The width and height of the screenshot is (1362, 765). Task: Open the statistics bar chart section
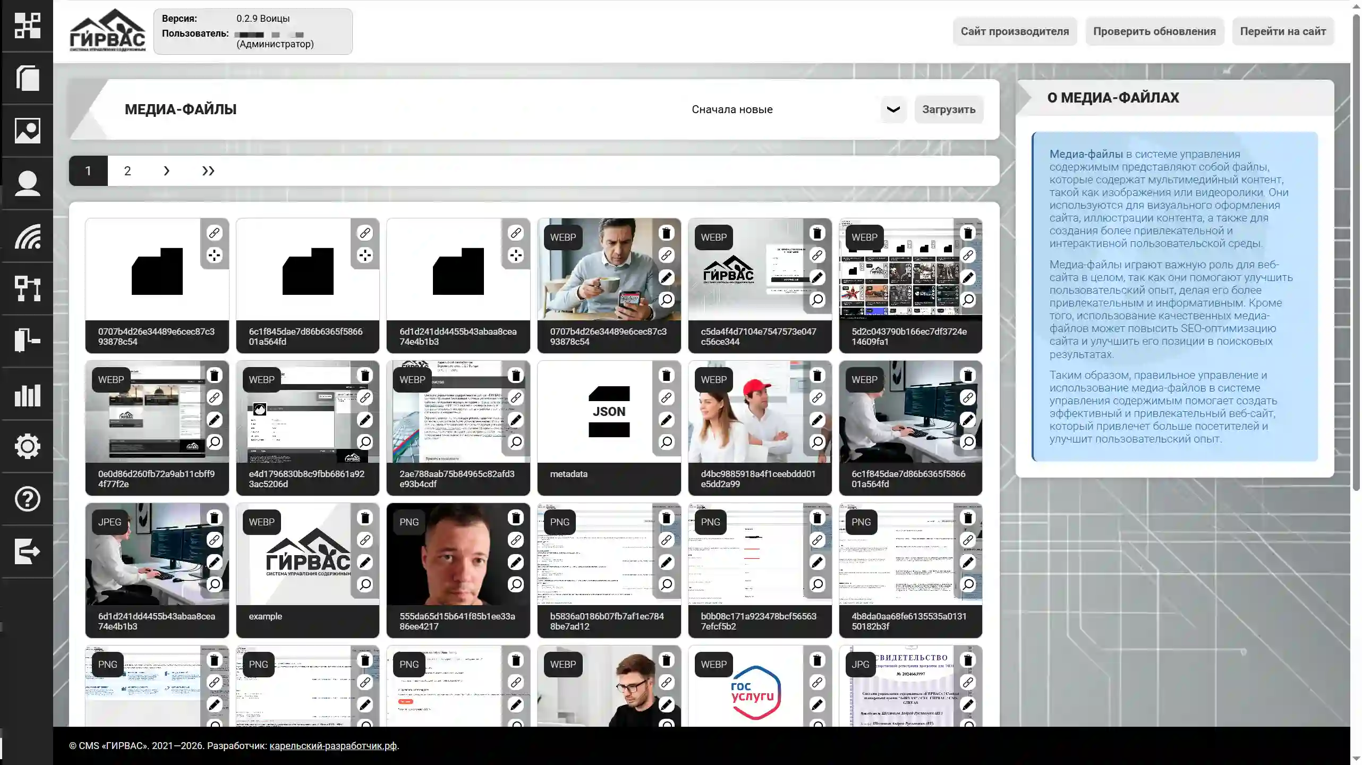(27, 394)
